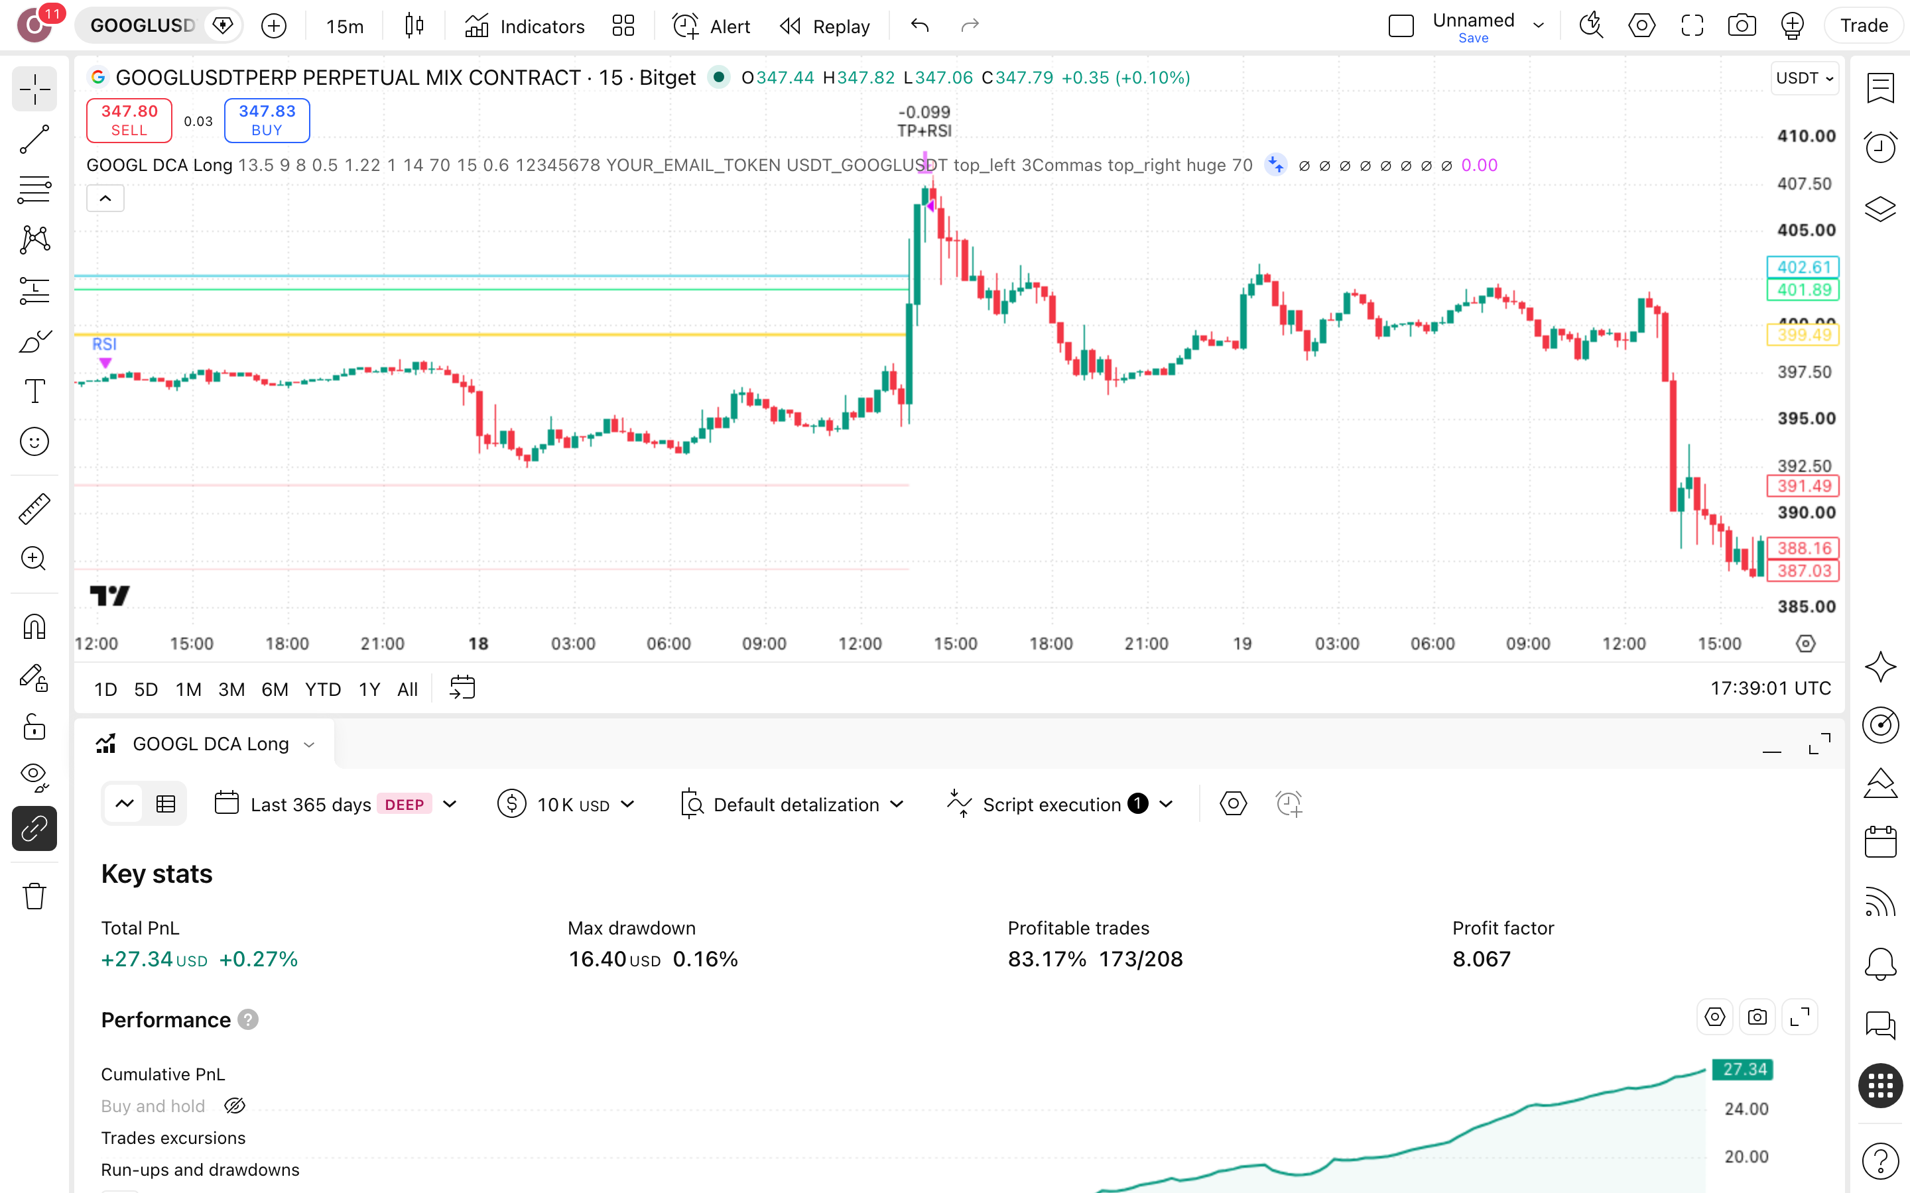Select the ruler measure tool
This screenshot has width=1910, height=1193.
point(34,509)
